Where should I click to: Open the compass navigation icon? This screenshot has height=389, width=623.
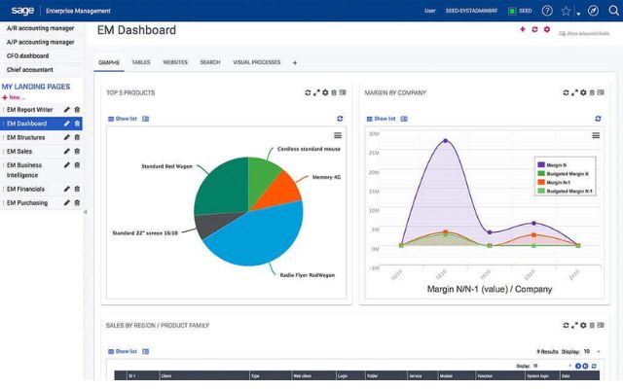click(x=593, y=11)
